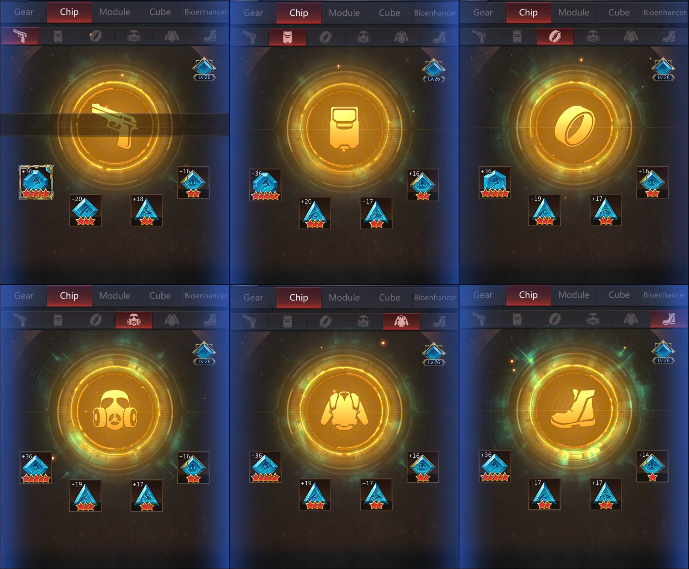Click the large golden ring emblem
The image size is (689, 569).
coord(574,126)
